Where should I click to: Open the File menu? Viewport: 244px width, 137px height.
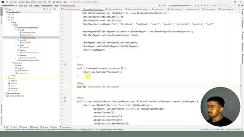click(x=7, y=2)
